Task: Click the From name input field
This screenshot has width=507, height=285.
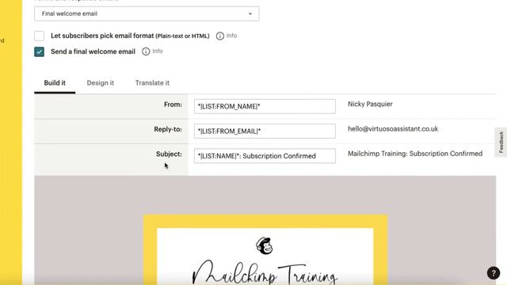Action: click(265, 106)
